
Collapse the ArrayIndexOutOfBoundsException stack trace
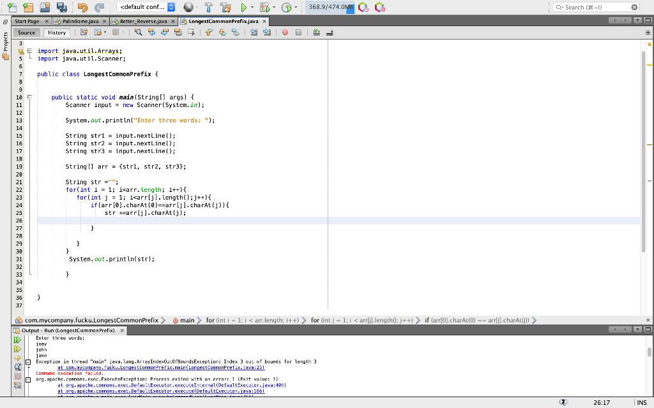(28, 362)
